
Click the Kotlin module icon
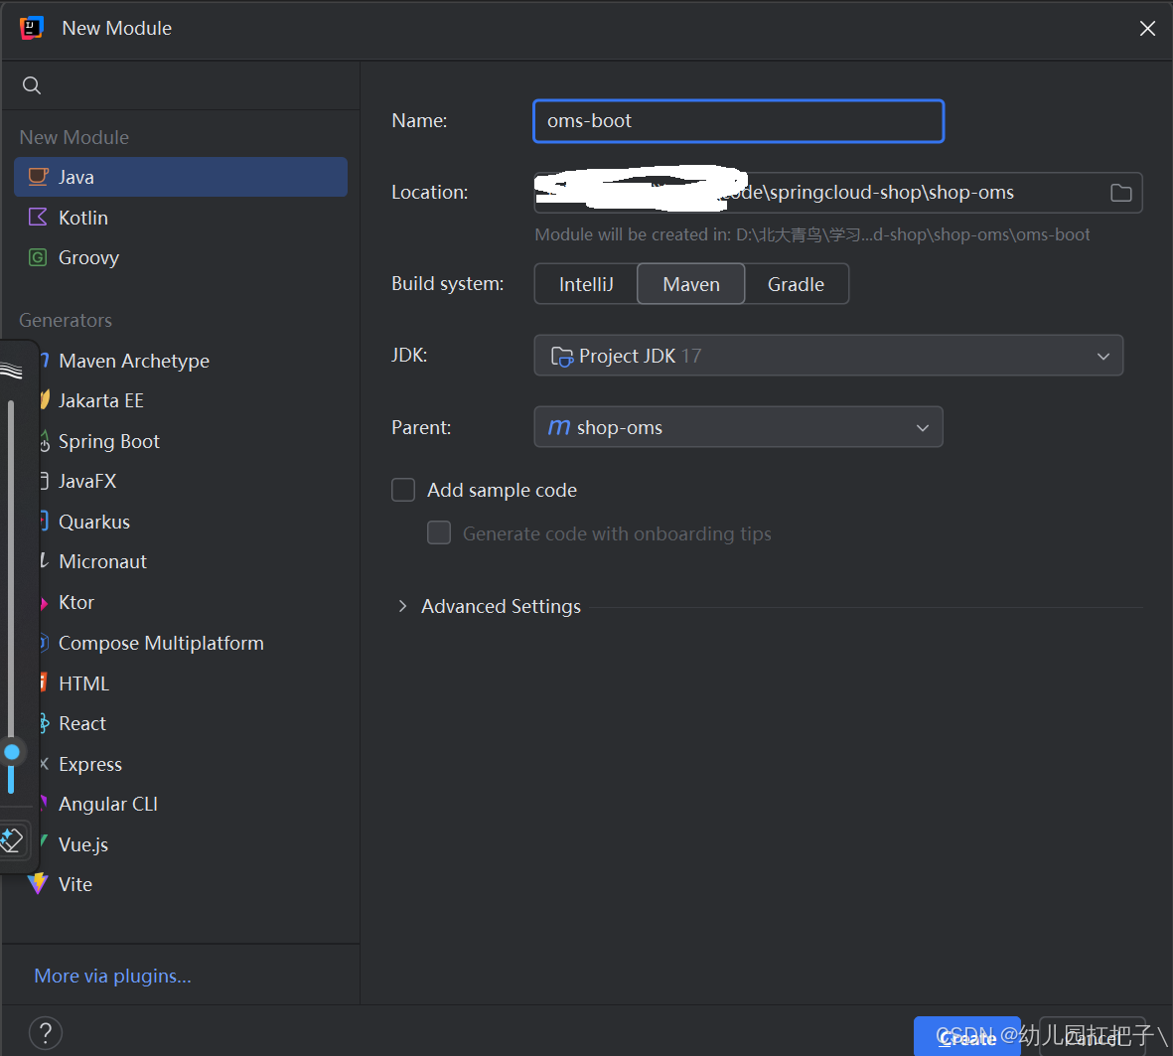tap(38, 217)
